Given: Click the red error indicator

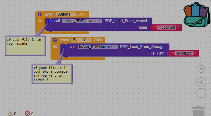Looking at the screenshot, I should pos(27,113).
